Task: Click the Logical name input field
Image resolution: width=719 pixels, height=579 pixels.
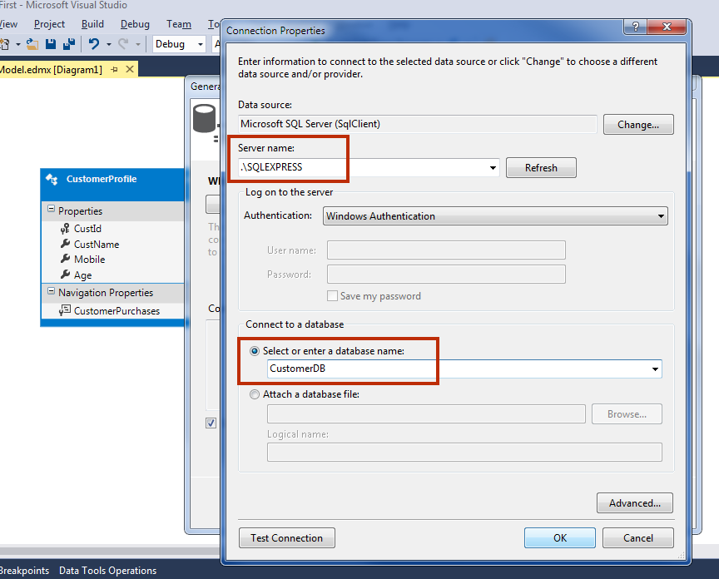Action: (x=464, y=452)
